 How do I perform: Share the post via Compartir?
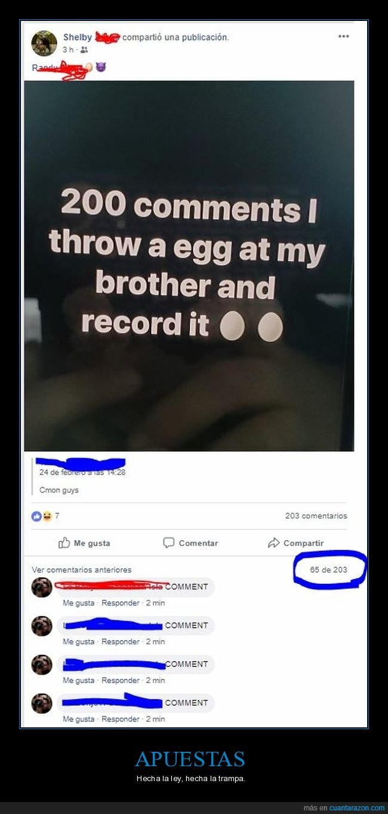pos(295,543)
